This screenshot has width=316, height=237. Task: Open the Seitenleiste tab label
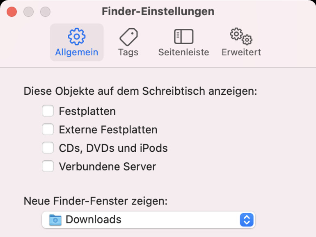(x=183, y=52)
